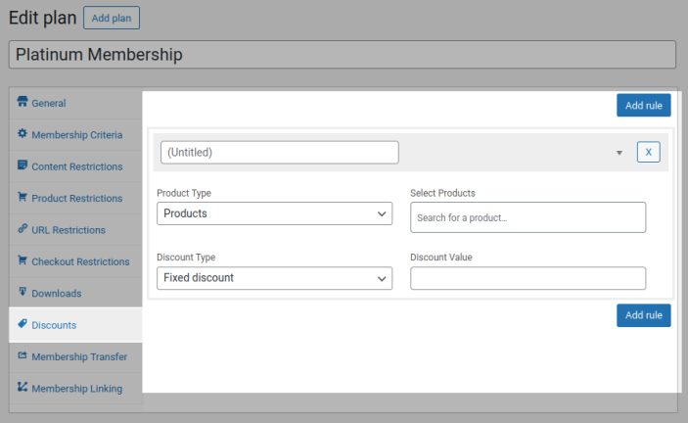Screen dimensions: 688x423
Task: Click the URL Restrictions link icon
Action: point(23,228)
